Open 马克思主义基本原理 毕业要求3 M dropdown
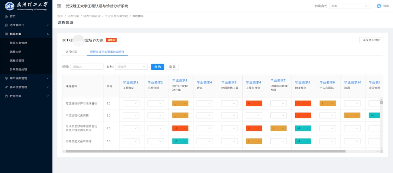393x173 pixels. click(180, 141)
